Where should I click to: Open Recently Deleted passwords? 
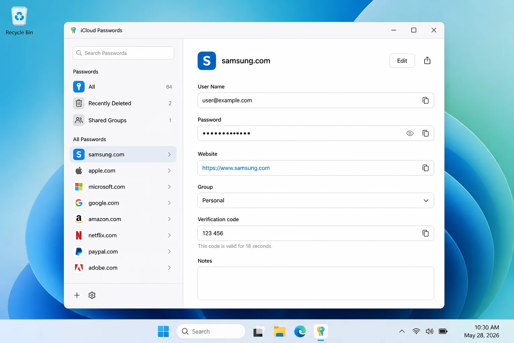click(x=123, y=103)
